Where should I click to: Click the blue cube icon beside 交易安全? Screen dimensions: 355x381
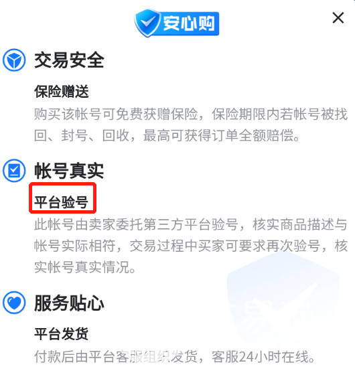point(14,60)
